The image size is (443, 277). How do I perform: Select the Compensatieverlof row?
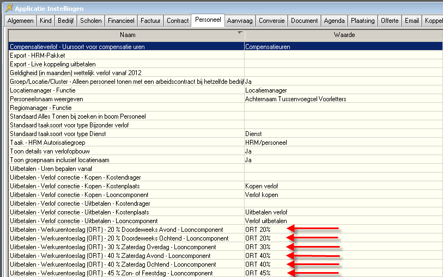pos(126,47)
